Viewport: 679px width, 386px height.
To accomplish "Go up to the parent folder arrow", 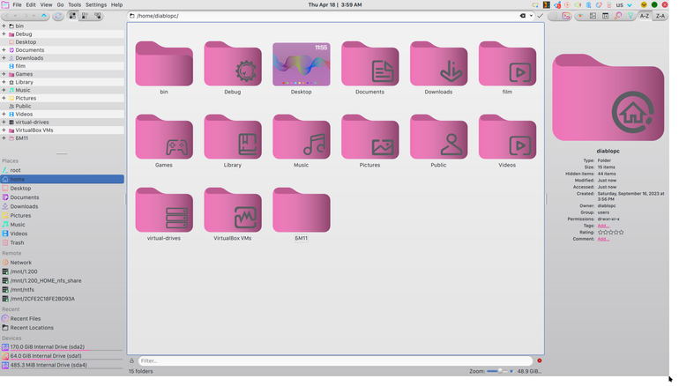I will [44, 16].
